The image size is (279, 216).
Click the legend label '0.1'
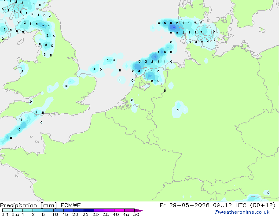tap(5, 214)
